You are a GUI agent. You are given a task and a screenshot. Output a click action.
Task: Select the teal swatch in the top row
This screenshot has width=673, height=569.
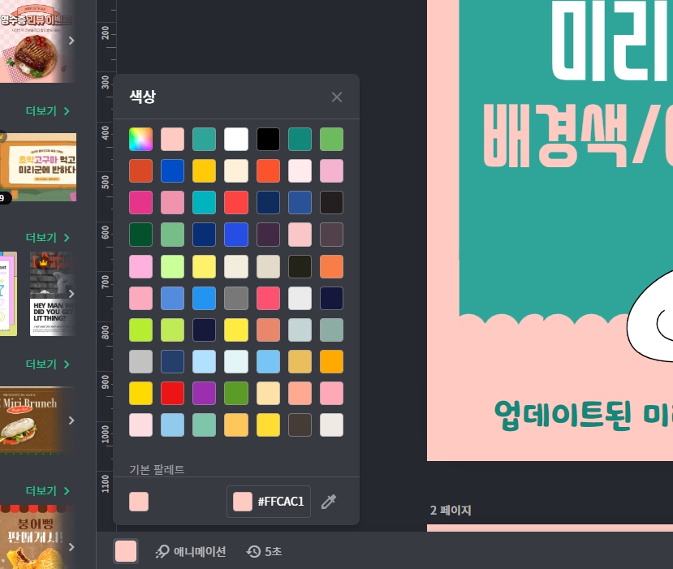click(x=204, y=139)
